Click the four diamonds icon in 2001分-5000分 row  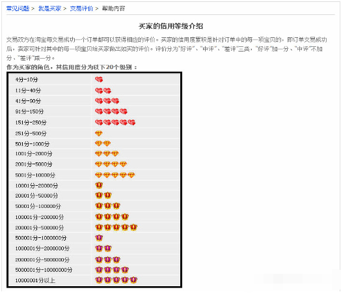click(x=111, y=164)
